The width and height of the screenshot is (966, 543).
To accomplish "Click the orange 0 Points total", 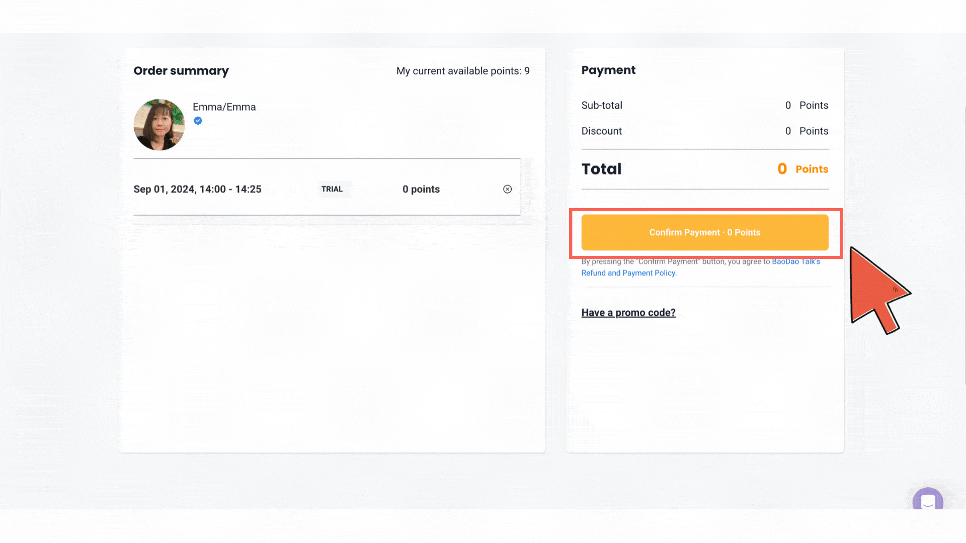I will pyautogui.click(x=802, y=169).
